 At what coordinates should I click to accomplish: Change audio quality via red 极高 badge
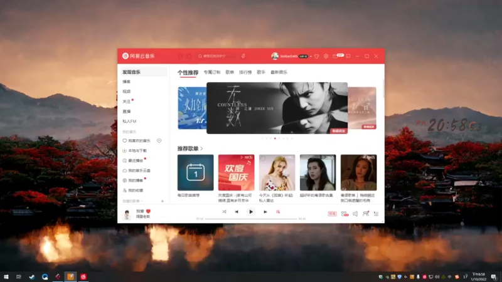pyautogui.click(x=332, y=214)
